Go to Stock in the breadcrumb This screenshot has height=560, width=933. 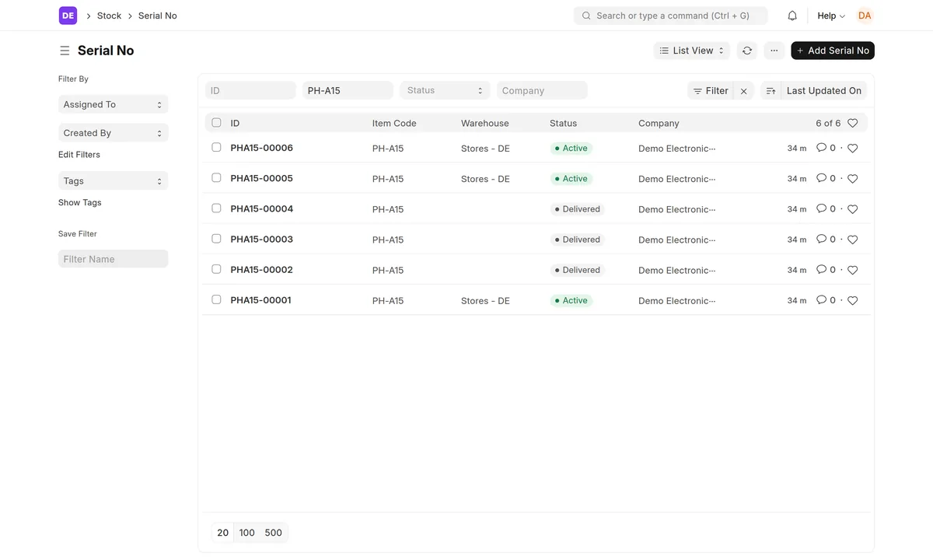pyautogui.click(x=109, y=16)
